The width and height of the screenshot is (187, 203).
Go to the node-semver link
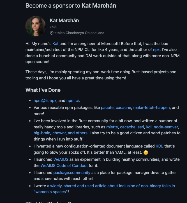click(x=166, y=127)
